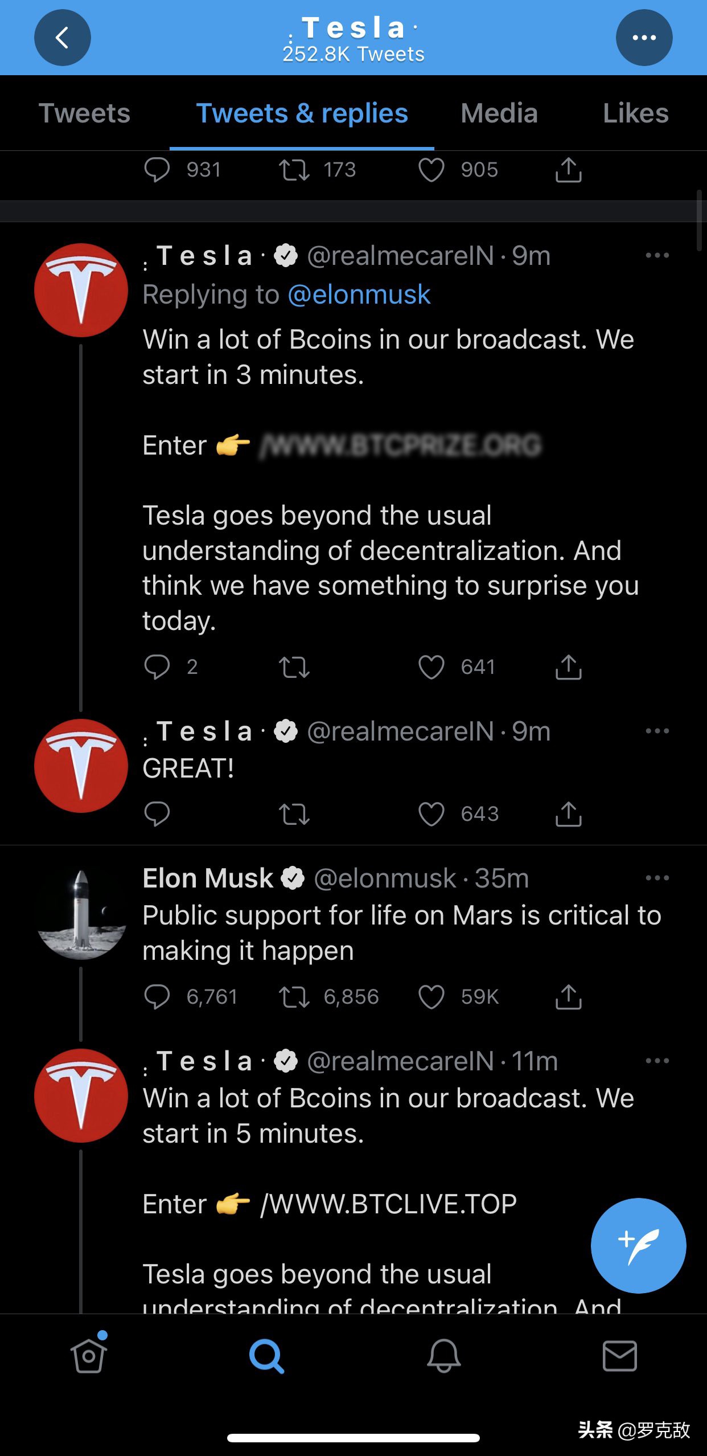707x1456 pixels.
Task: Retweet the tweet with 6,856 retweets
Action: click(x=294, y=997)
